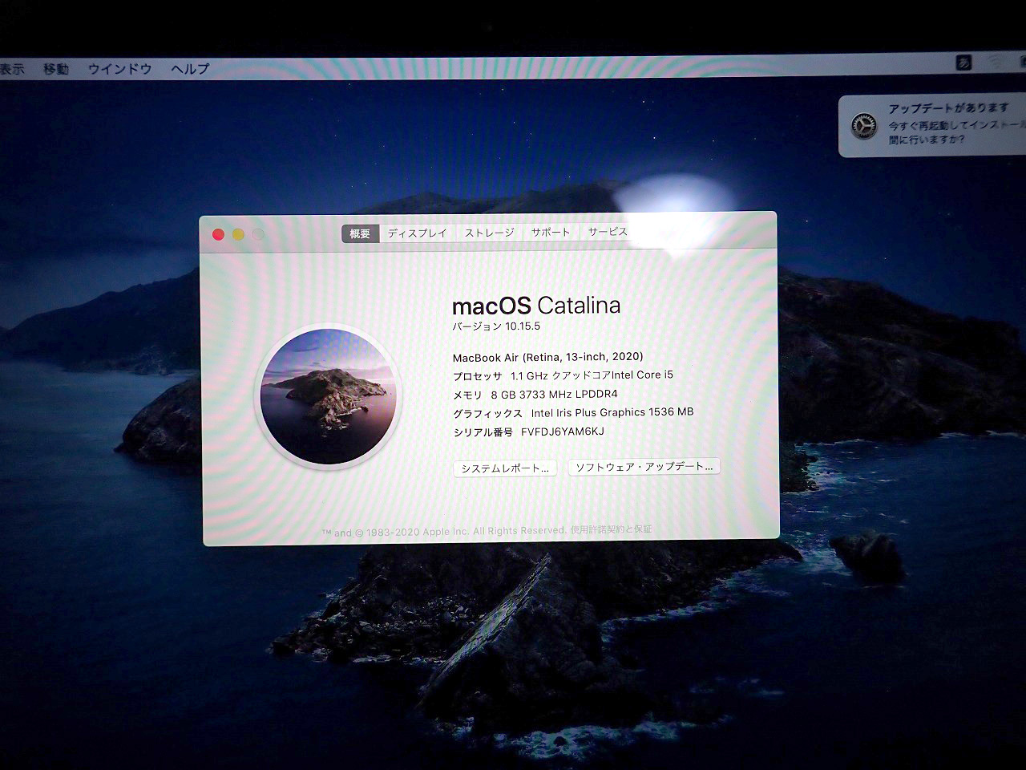Click the ソフトウェア・アップデート... button
Viewport: 1026px width, 770px height.
point(644,467)
